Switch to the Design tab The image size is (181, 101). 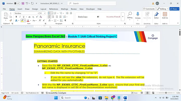click(x=35, y=9)
